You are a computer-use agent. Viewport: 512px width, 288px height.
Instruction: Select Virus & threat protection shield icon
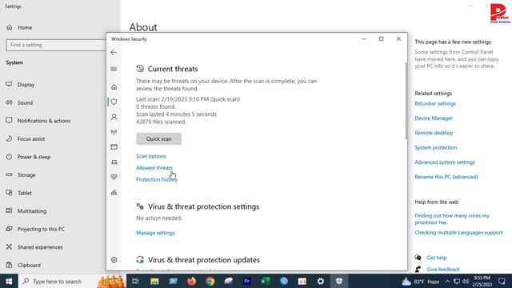(114, 102)
